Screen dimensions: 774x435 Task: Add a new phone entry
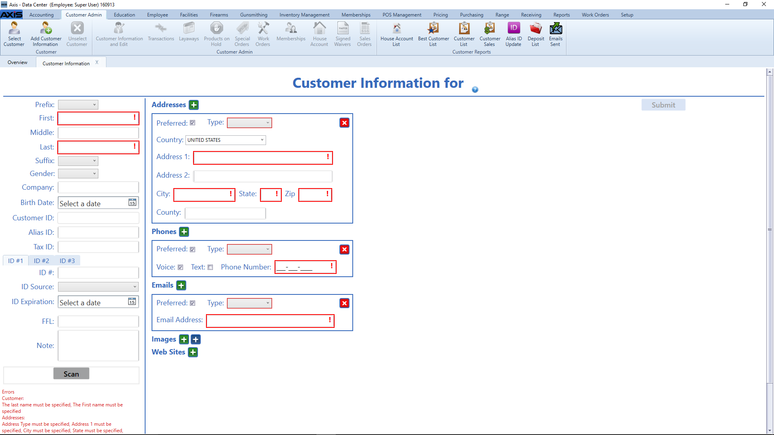pos(184,232)
